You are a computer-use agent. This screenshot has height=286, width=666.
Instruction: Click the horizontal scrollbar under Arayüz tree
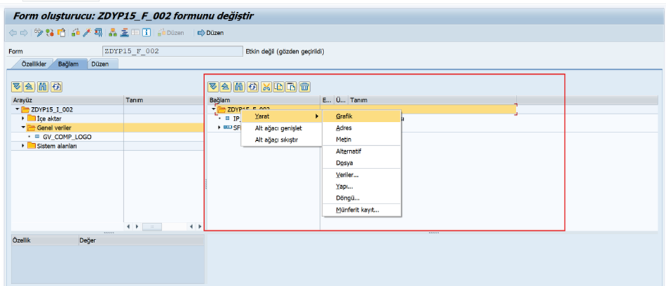point(152,227)
